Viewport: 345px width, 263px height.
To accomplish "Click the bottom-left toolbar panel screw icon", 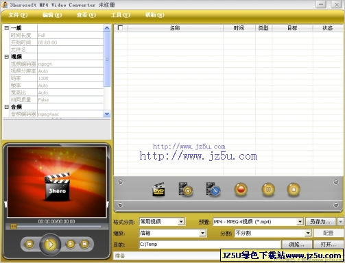I will (121, 205).
